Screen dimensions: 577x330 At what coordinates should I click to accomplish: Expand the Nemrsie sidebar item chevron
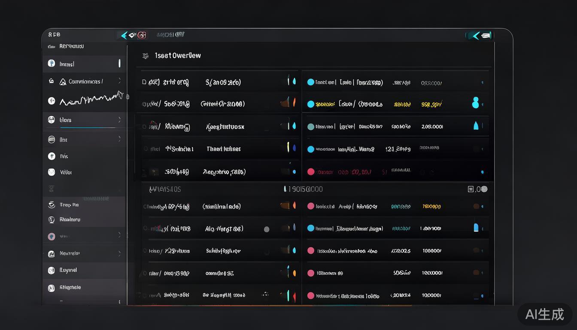click(119, 254)
